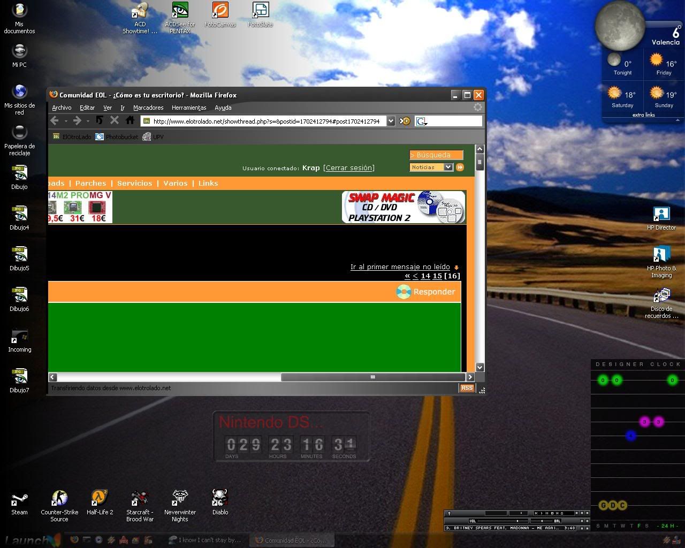Open the Noticias dropdown on the forum page

pos(431,167)
